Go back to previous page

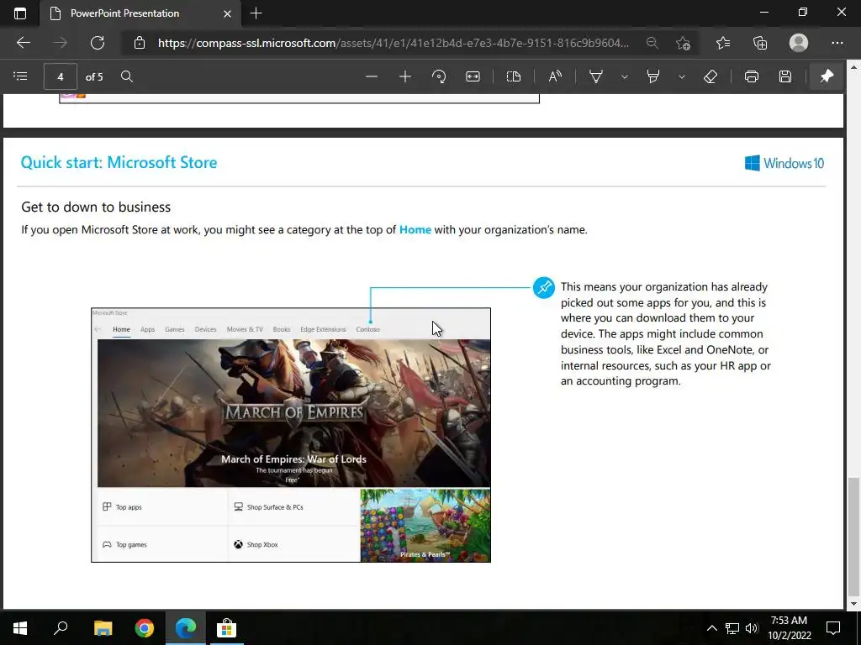[x=24, y=43]
